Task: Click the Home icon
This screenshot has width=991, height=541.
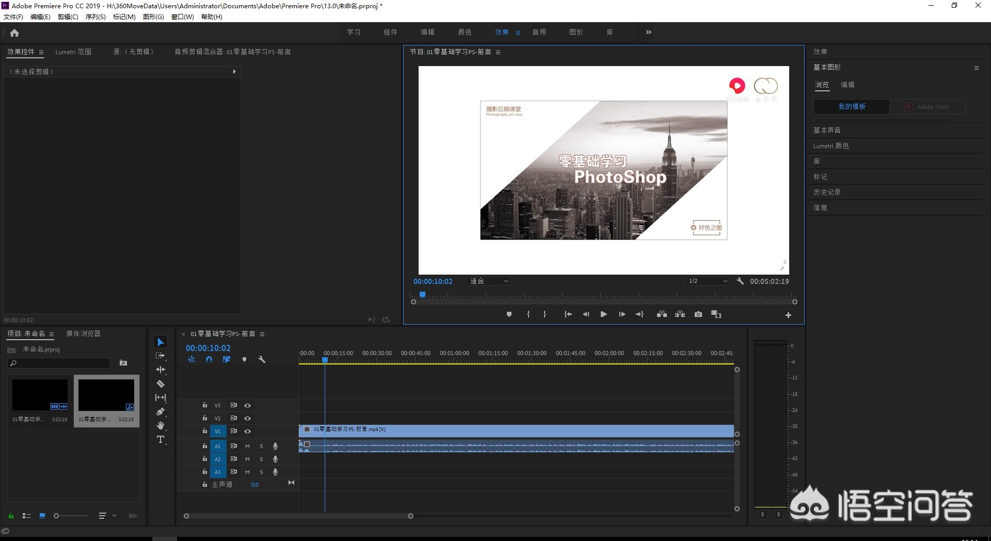Action: pyautogui.click(x=14, y=33)
